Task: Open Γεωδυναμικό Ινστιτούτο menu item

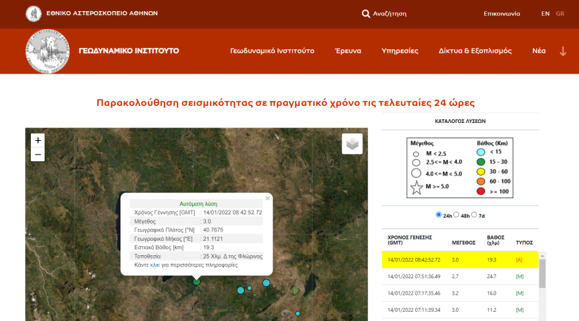Action: click(x=272, y=51)
